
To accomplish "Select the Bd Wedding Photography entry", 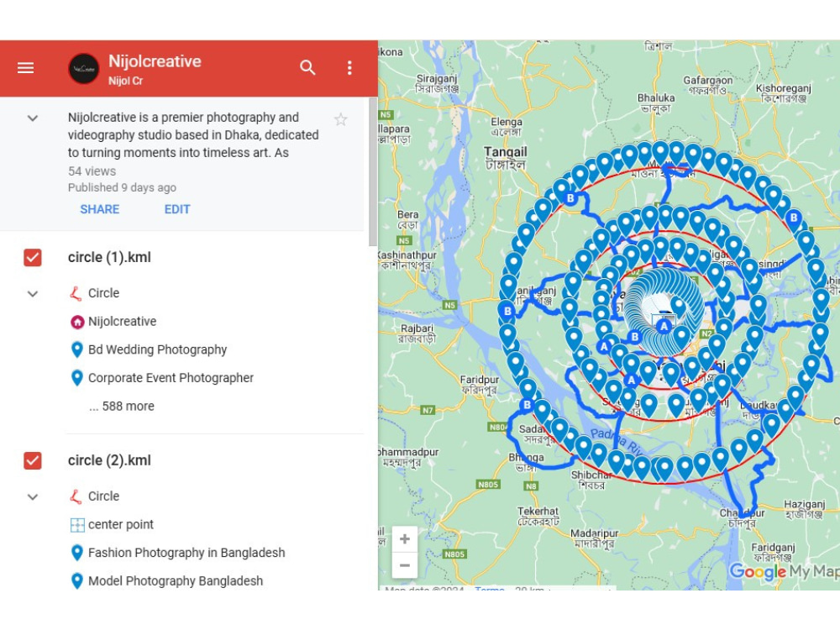I will coord(158,349).
